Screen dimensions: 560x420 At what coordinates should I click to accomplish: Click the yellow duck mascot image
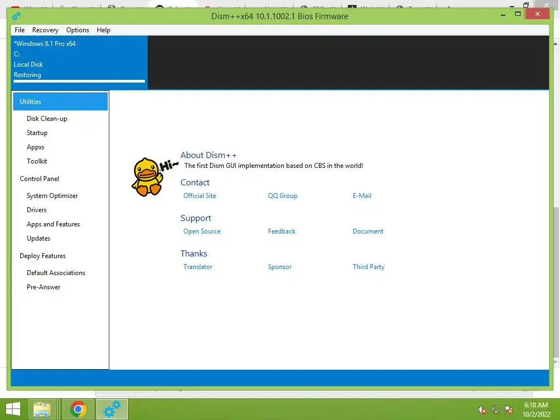click(147, 177)
